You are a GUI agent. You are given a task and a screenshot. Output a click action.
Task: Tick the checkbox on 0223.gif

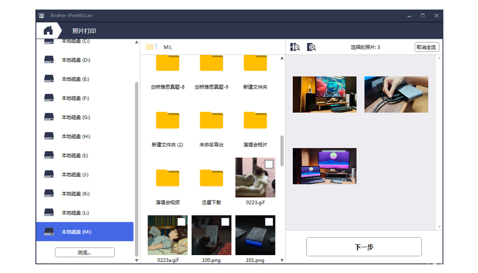click(269, 164)
